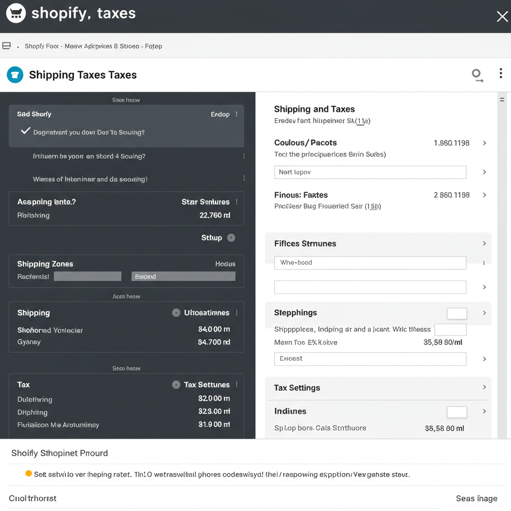Image resolution: width=511 pixels, height=511 pixels.
Task: Click the Shopify cart logo icon
Action: tap(15, 13)
